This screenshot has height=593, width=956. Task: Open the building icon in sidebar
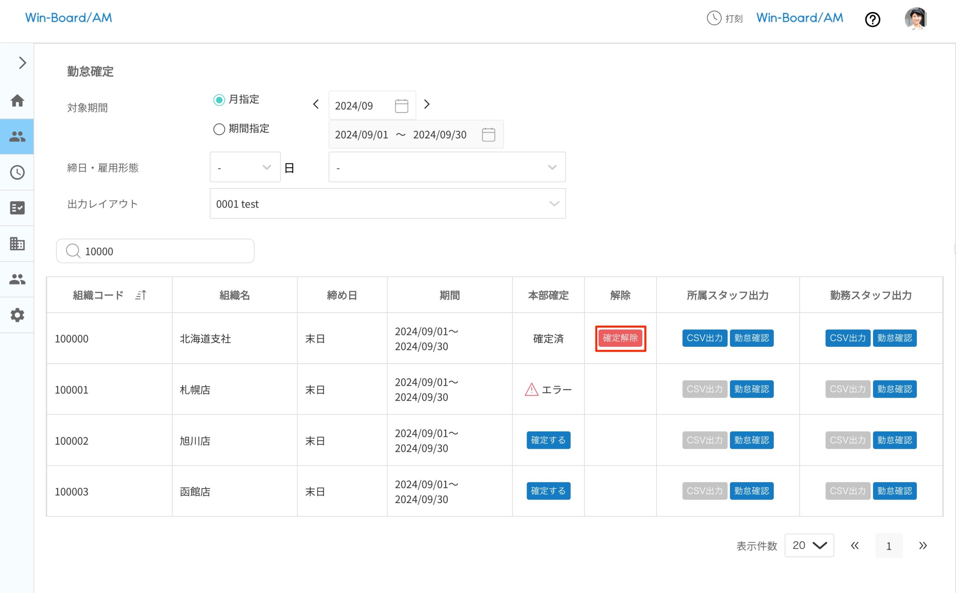17,243
